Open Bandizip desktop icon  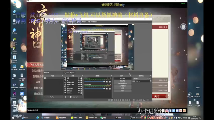(14, 31)
